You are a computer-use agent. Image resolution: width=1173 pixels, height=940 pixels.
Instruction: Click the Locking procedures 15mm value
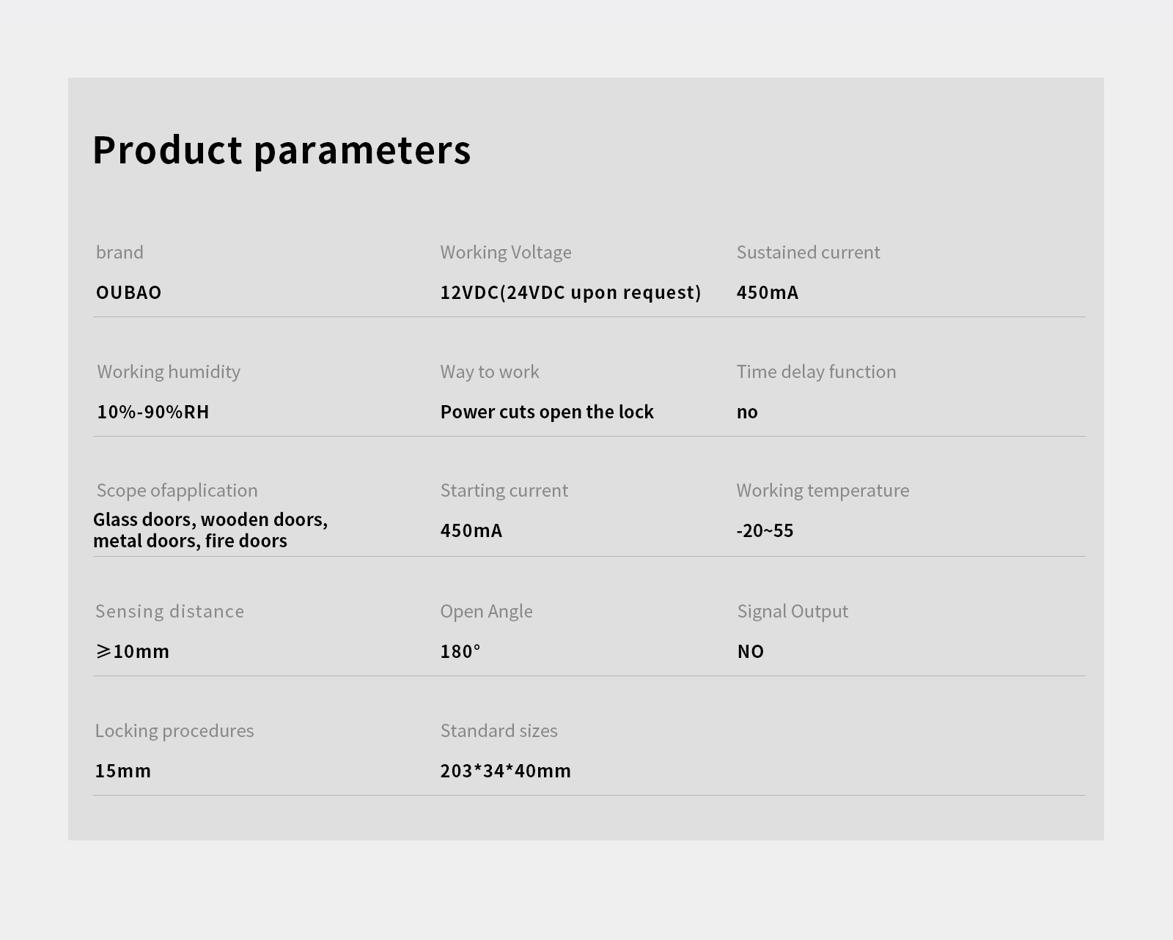pyautogui.click(x=123, y=771)
